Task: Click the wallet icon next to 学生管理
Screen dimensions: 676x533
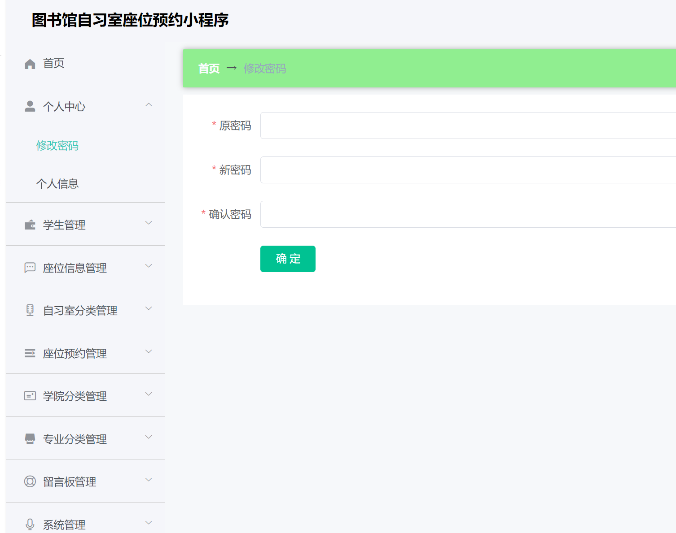Action: click(30, 225)
